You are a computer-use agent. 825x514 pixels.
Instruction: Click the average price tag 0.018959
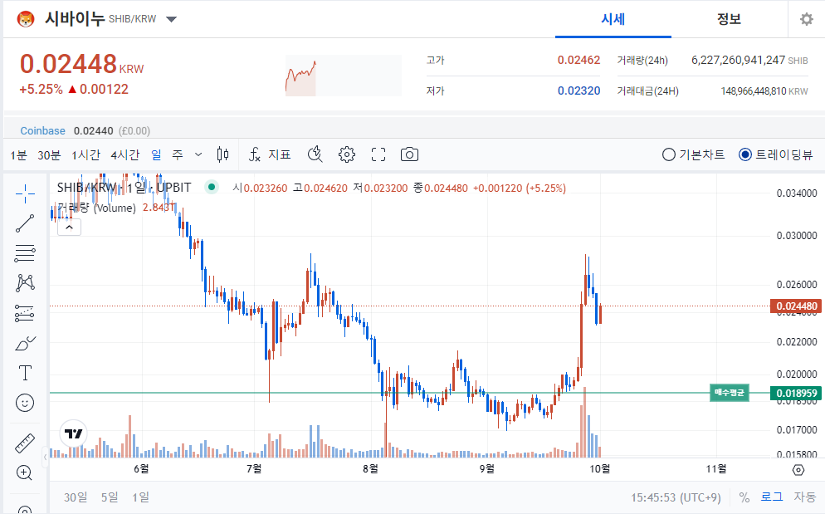797,393
